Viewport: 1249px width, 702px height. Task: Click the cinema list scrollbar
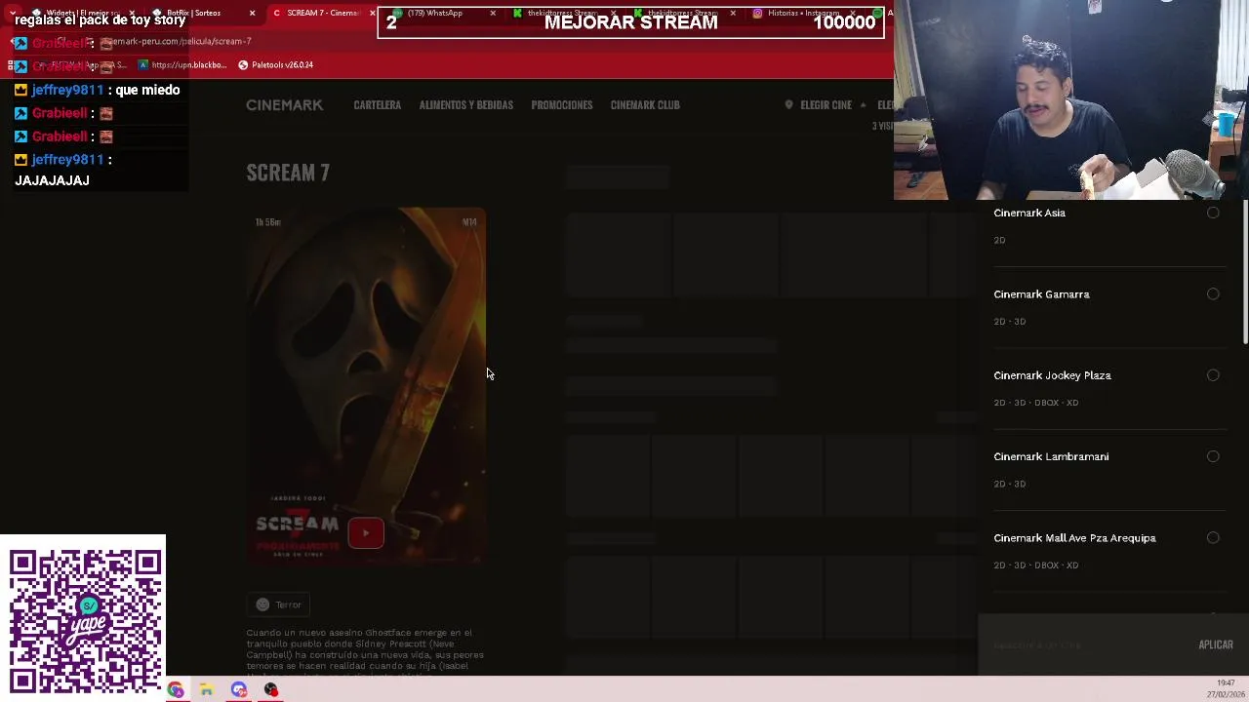pyautogui.click(x=1244, y=273)
